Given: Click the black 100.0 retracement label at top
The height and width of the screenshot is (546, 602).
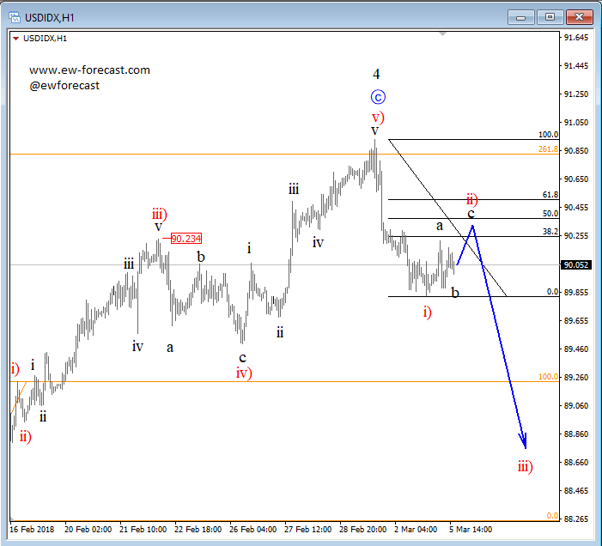Looking at the screenshot, I should 548,135.
